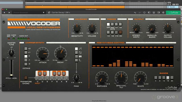This screenshot has width=182, height=102.
Task: Toggle the B chord key
Action: (66, 78)
